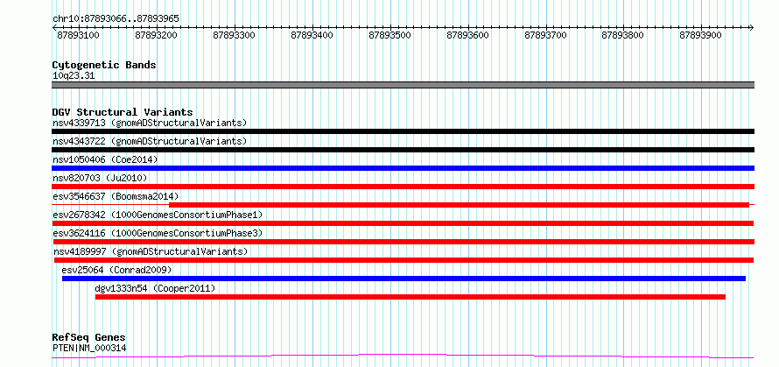Click the magenta PTEN gene intron line
779x367 pixels.
[x=403, y=356]
